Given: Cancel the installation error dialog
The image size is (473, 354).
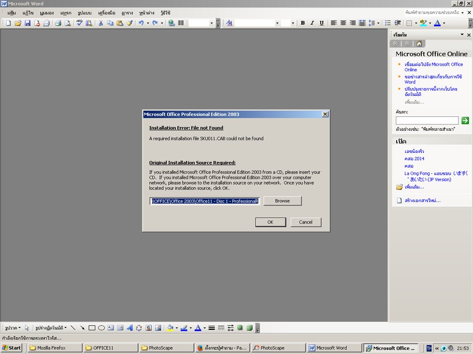Looking at the screenshot, I should (x=305, y=222).
